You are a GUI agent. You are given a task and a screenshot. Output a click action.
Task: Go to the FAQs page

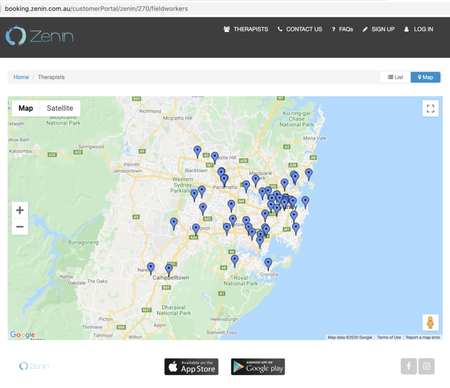tap(342, 29)
